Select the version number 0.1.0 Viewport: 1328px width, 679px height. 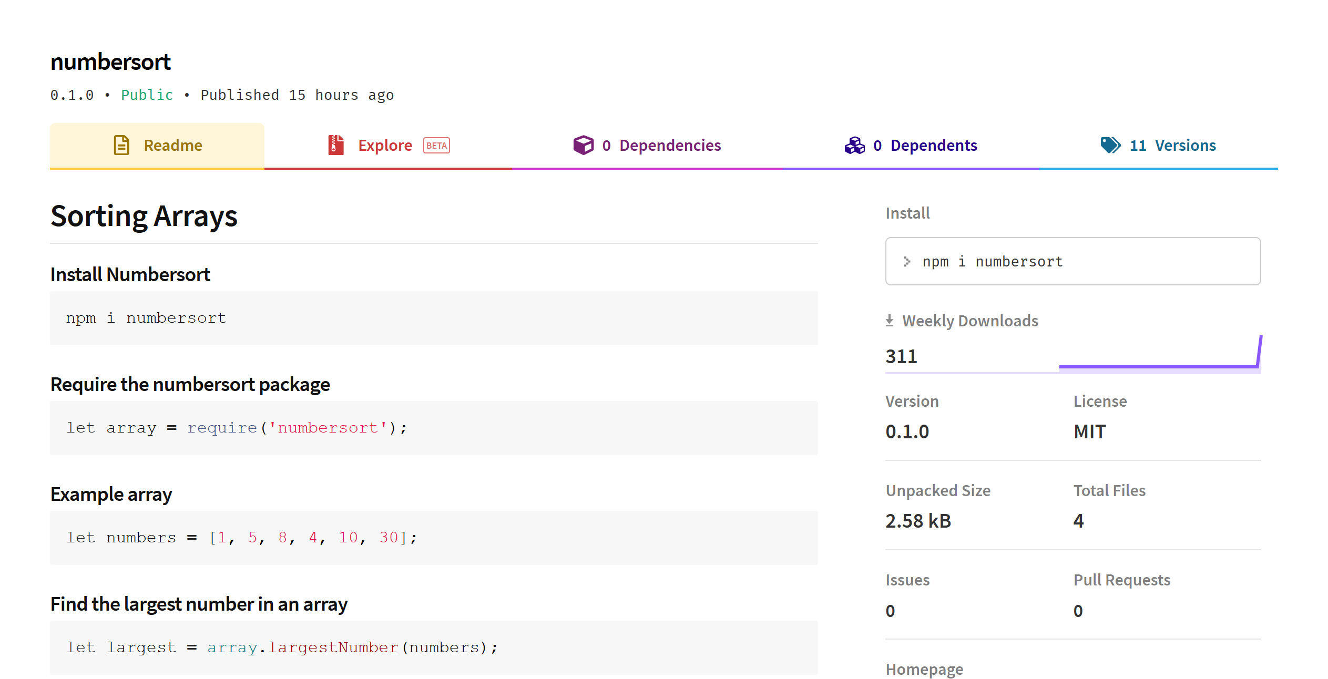907,431
